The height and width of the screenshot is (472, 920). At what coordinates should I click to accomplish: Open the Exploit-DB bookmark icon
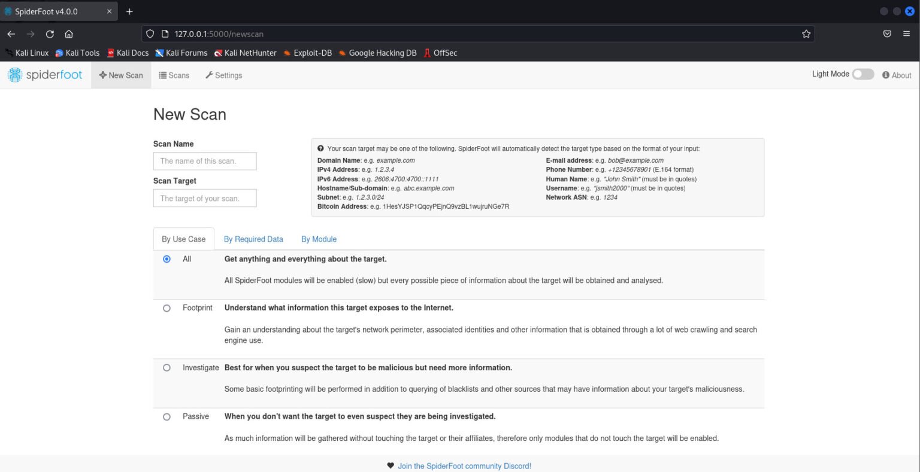pyautogui.click(x=287, y=53)
